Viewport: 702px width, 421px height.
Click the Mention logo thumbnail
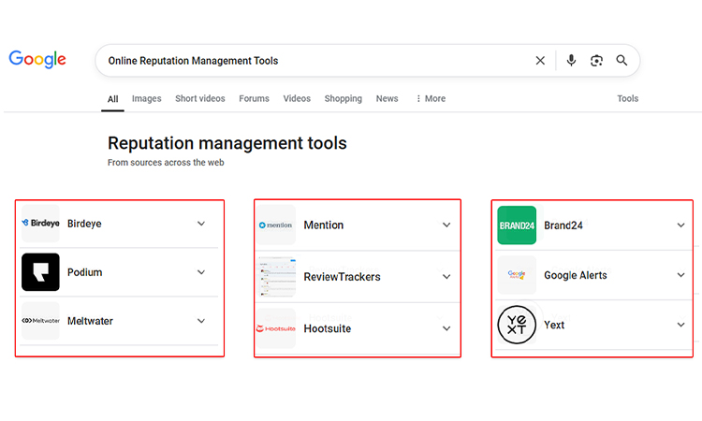(276, 225)
